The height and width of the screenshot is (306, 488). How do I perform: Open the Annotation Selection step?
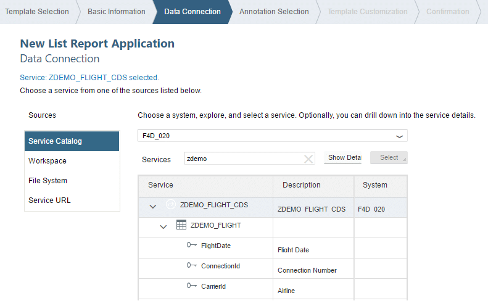[274, 12]
